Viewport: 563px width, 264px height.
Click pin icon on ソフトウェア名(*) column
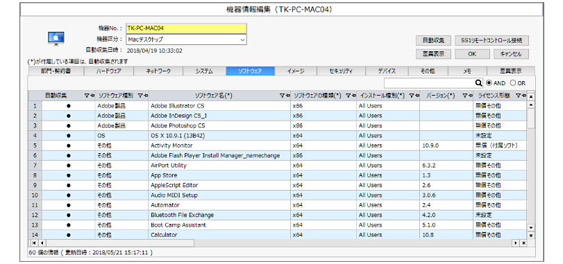(x=287, y=96)
